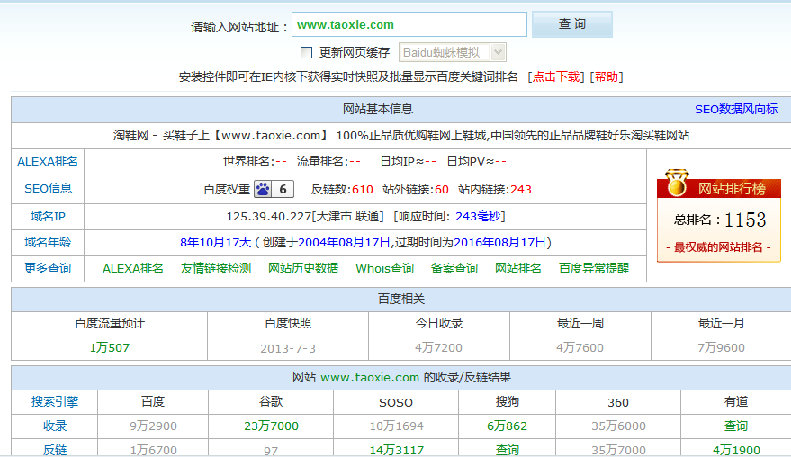Screen dimensions: 791x457
Task: Click the 查询 search button
Action: (571, 24)
